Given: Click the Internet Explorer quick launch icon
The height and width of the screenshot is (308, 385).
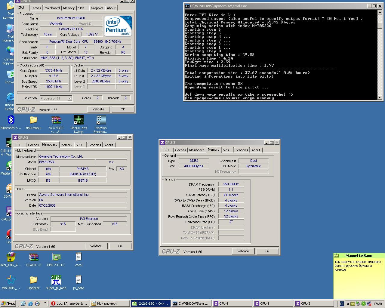Looking at the screenshot, I should (x=30, y=304).
